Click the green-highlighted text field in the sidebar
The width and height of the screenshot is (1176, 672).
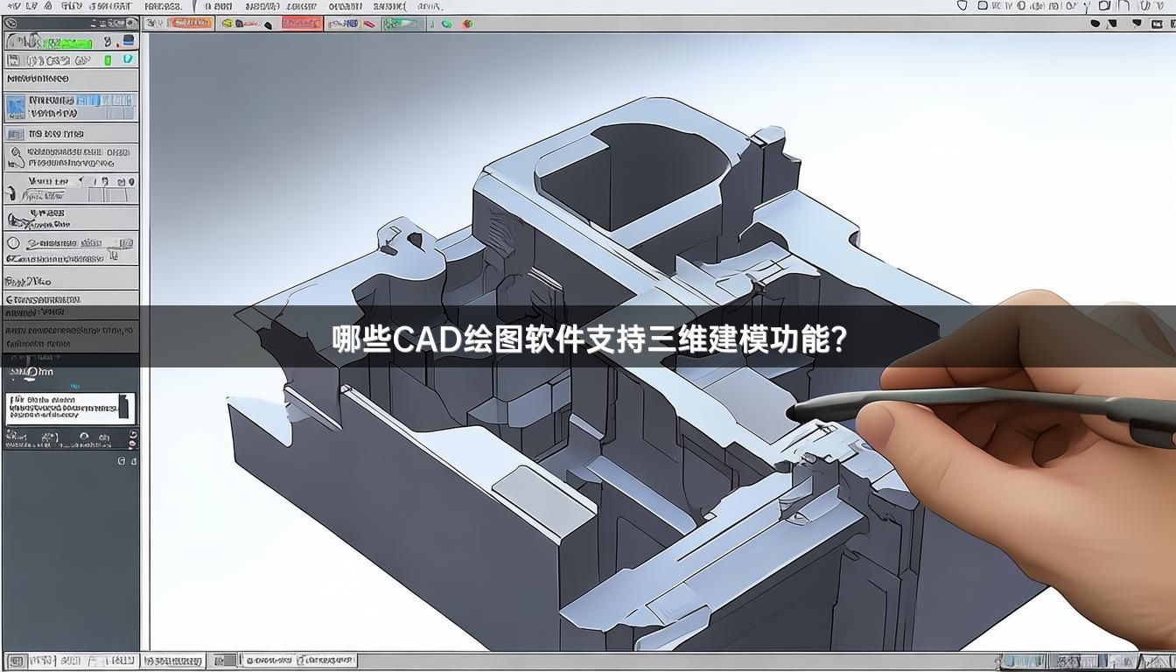pyautogui.click(x=66, y=43)
